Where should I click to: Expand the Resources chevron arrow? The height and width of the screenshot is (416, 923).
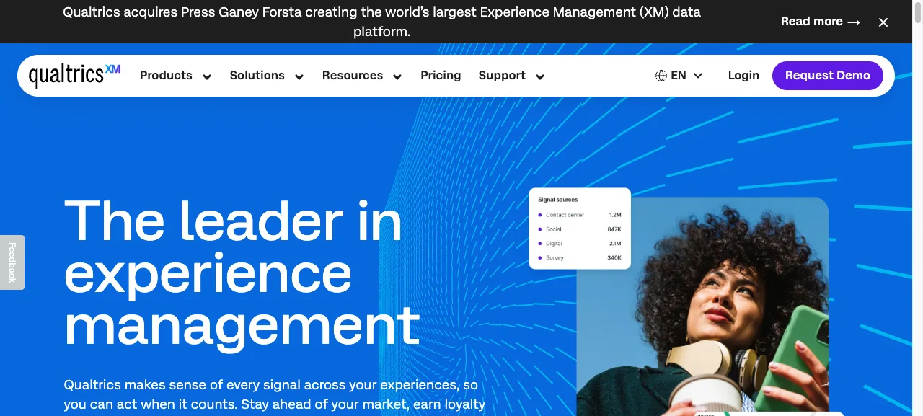397,76
